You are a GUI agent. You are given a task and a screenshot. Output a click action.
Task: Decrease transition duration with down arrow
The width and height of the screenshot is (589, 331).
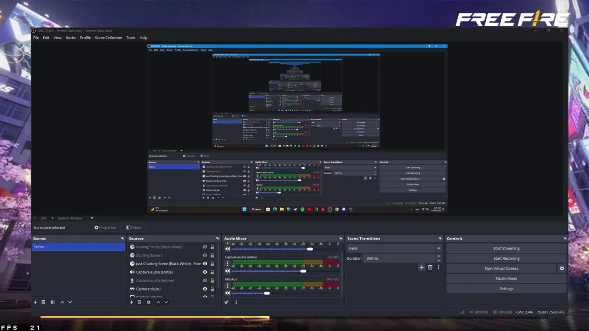(x=439, y=260)
